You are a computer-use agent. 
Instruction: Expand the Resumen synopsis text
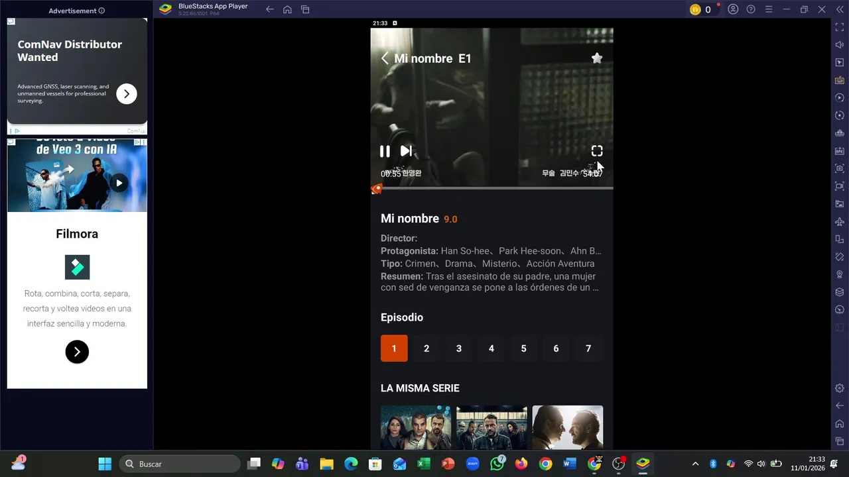click(490, 282)
